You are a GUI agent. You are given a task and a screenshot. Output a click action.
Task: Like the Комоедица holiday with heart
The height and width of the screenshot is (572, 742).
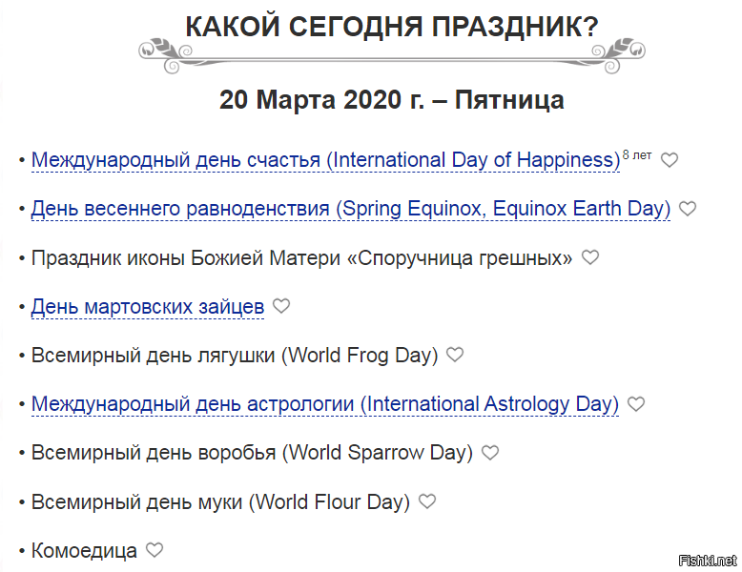click(x=155, y=550)
